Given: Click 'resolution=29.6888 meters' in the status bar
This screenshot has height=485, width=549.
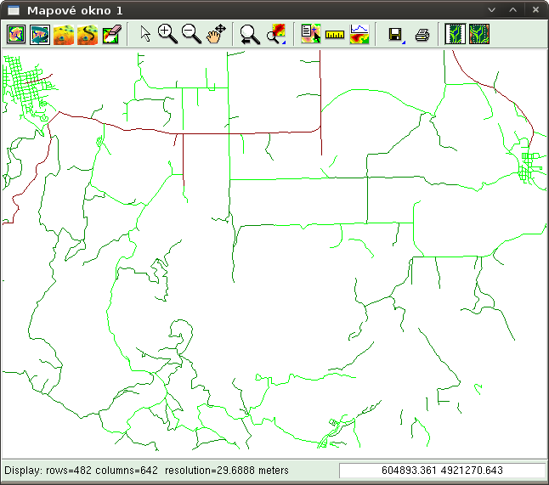Looking at the screenshot, I should pyautogui.click(x=227, y=470).
